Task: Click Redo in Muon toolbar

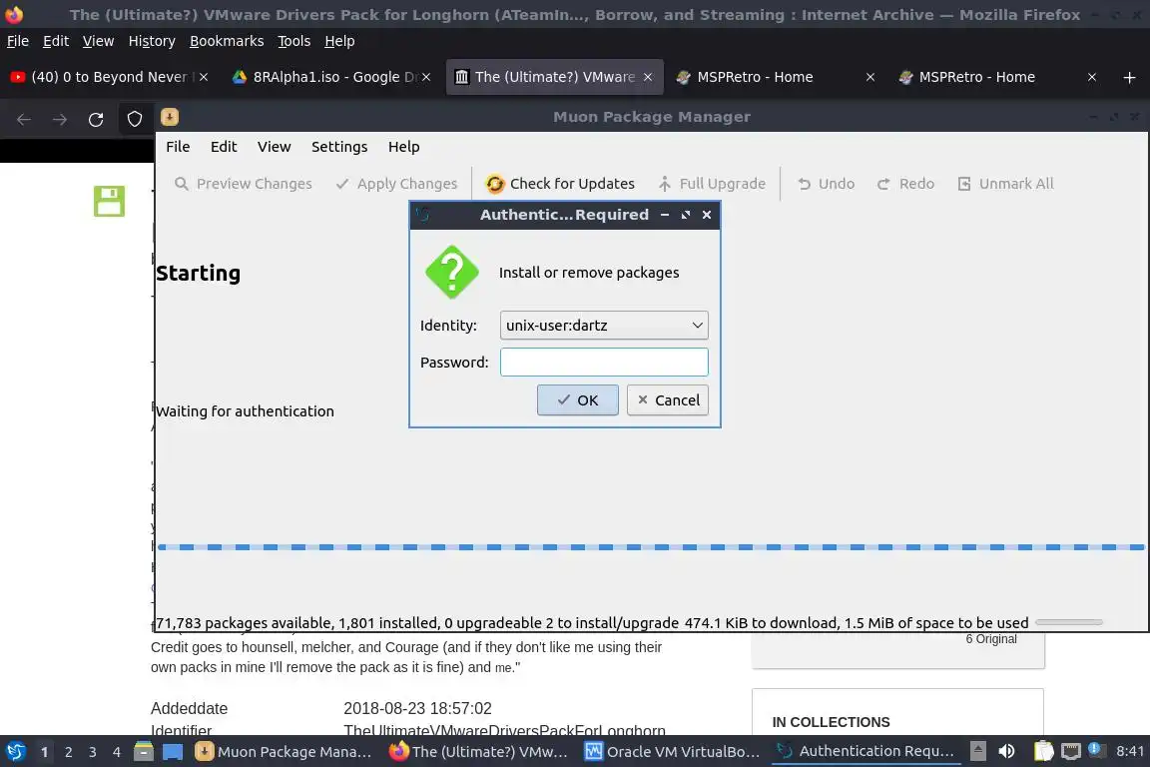Action: [x=905, y=184]
